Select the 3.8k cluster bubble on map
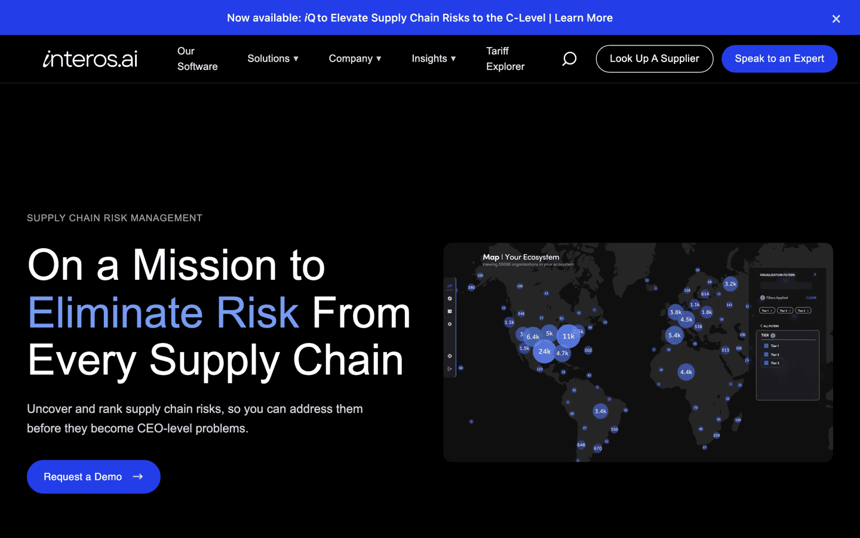 pyautogui.click(x=675, y=312)
